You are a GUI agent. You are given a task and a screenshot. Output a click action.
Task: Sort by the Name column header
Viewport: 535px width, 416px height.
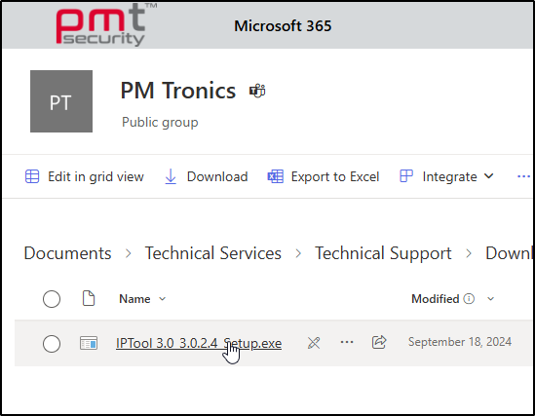134,299
